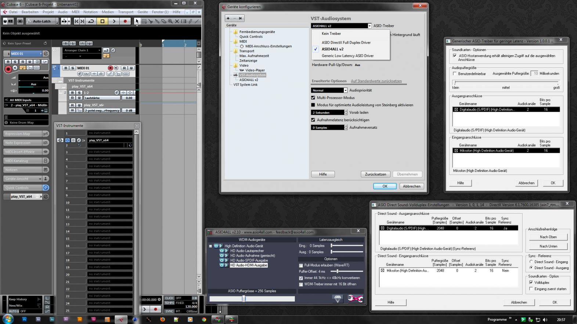This screenshot has height=324, width=577.
Task: Select the Range Selection tool
Action: 144,21
